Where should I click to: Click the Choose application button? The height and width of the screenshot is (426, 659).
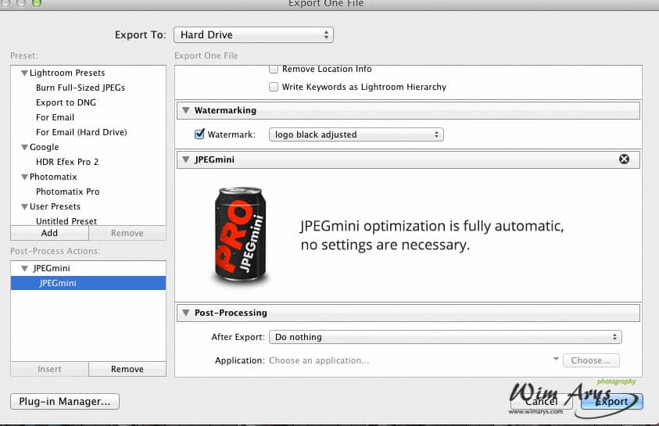591,360
